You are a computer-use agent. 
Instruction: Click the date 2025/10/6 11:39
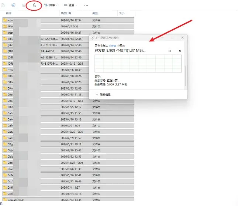pyautogui.click(x=71, y=169)
